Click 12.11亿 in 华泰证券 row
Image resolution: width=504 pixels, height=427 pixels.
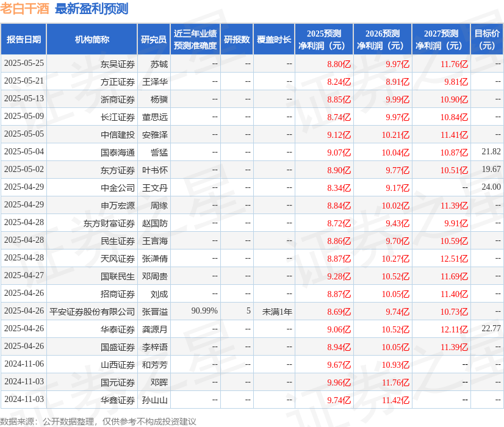[x=454, y=329]
